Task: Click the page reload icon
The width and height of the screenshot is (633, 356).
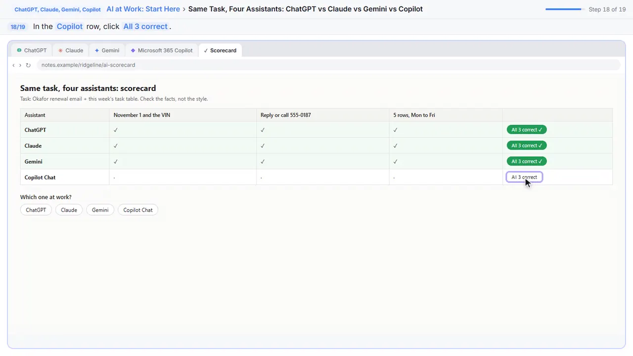Action: (28, 65)
